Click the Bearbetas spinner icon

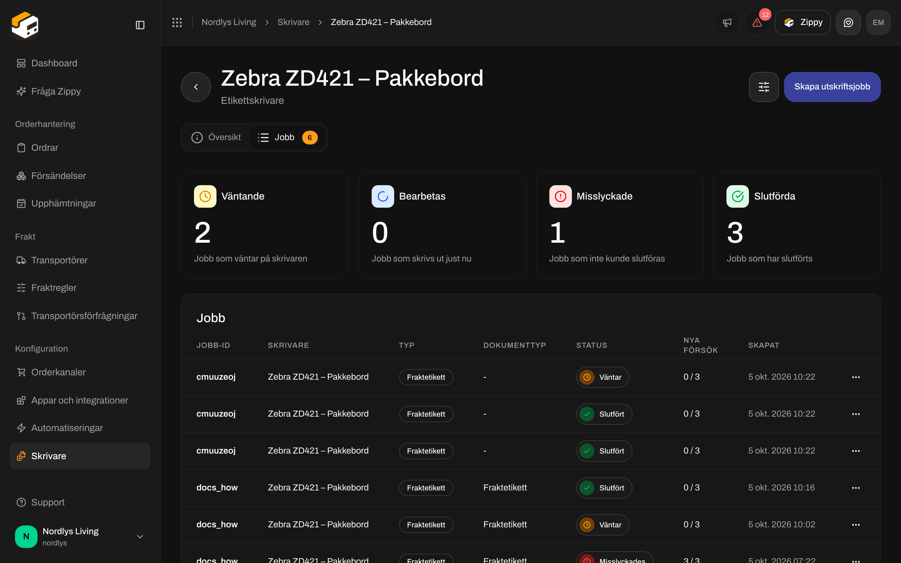tap(383, 196)
